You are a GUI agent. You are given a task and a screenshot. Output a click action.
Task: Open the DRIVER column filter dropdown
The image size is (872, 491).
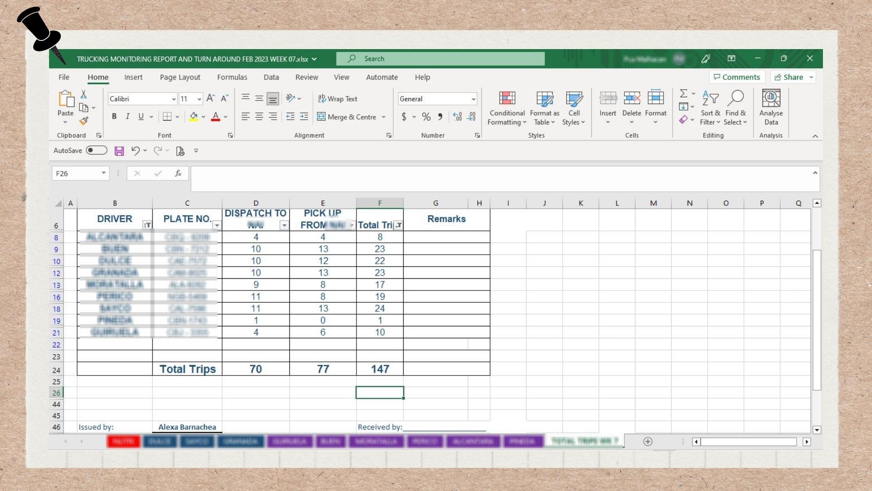pyautogui.click(x=147, y=225)
